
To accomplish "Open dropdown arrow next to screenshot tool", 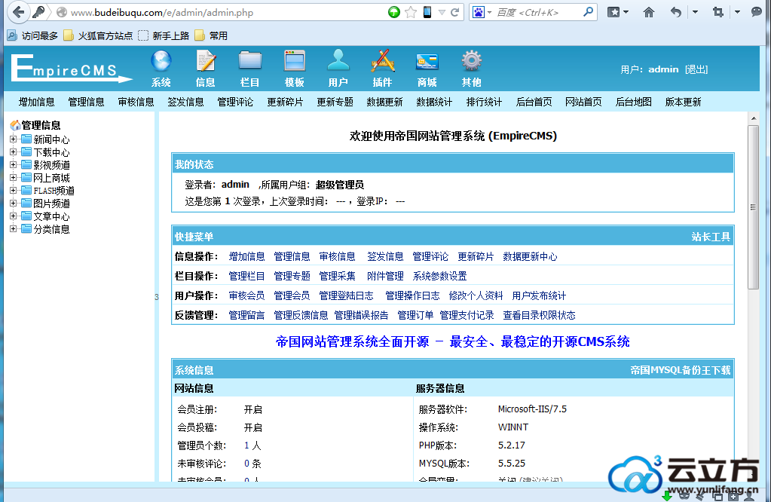I will pyautogui.click(x=737, y=12).
